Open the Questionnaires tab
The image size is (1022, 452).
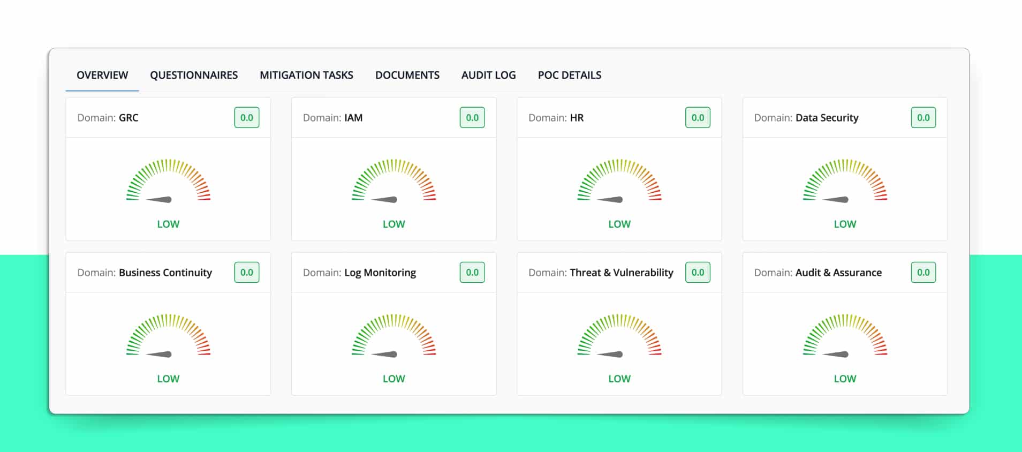(x=194, y=75)
